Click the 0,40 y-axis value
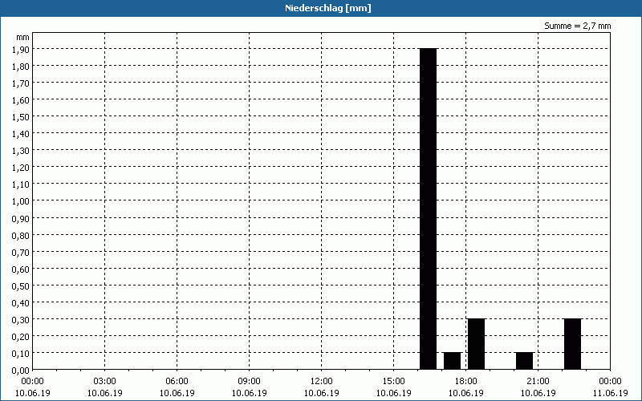The height and width of the screenshot is (401, 642). coord(21,303)
